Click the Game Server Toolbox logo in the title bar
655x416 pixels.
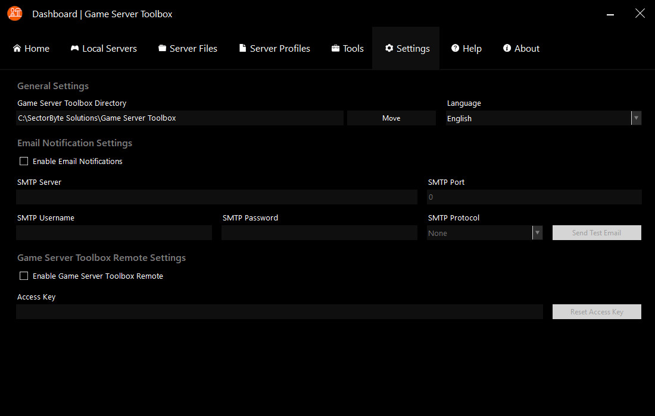(14, 13)
